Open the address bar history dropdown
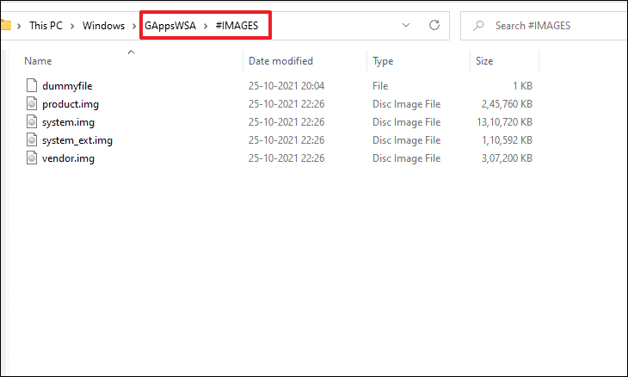The width and height of the screenshot is (628, 377). (406, 25)
